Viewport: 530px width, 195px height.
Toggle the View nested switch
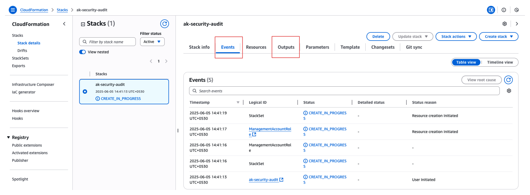(82, 52)
